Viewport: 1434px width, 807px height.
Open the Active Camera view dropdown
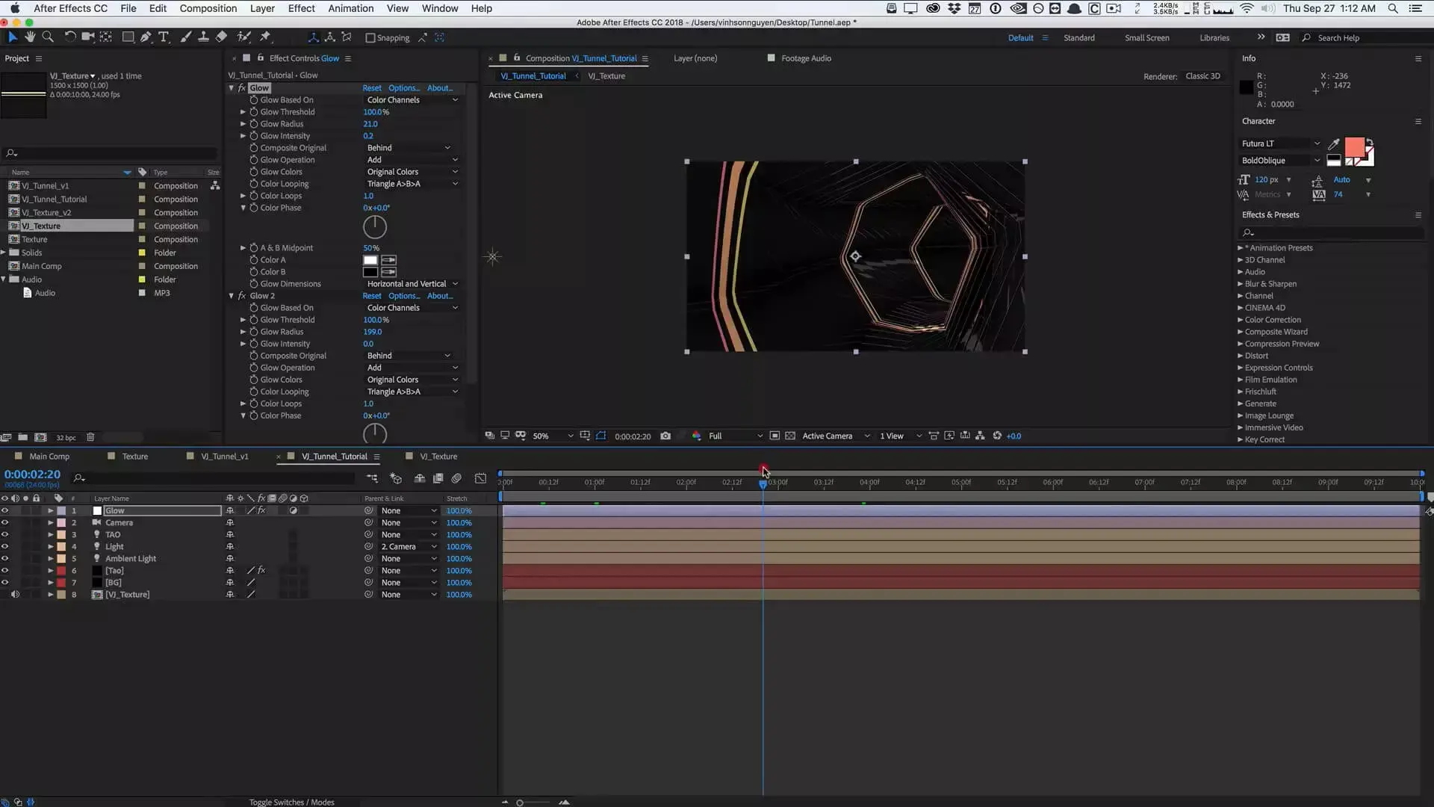pos(836,436)
